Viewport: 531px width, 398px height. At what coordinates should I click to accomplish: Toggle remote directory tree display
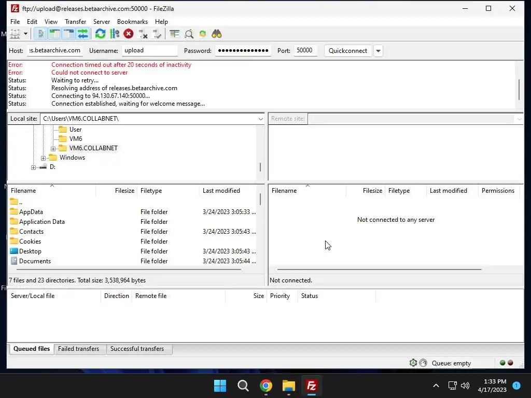point(69,34)
